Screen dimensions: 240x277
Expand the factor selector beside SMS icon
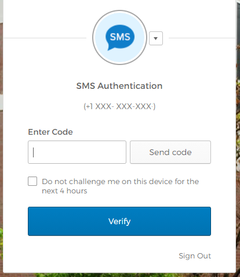(156, 38)
